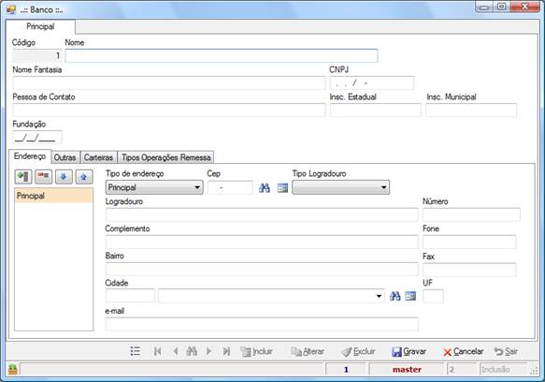545x382 pixels.
Task: Click the Número input field
Action: coord(471,214)
